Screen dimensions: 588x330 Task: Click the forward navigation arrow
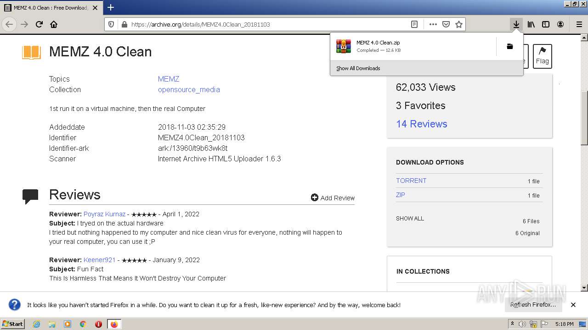coord(24,24)
